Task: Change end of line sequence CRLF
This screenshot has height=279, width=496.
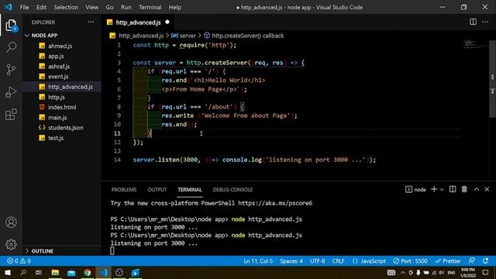Action: pos(338,261)
